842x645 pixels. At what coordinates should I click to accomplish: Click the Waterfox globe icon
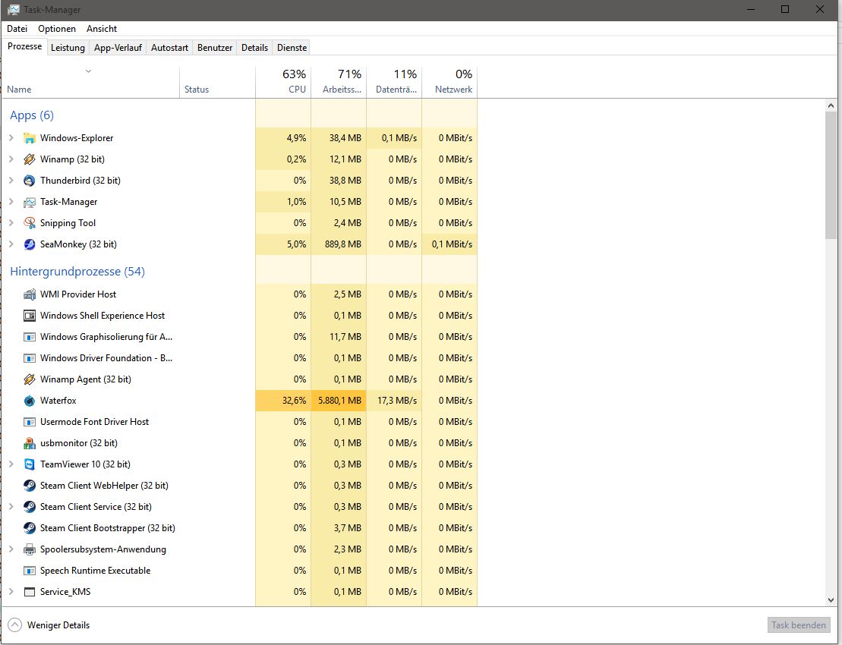pos(30,401)
